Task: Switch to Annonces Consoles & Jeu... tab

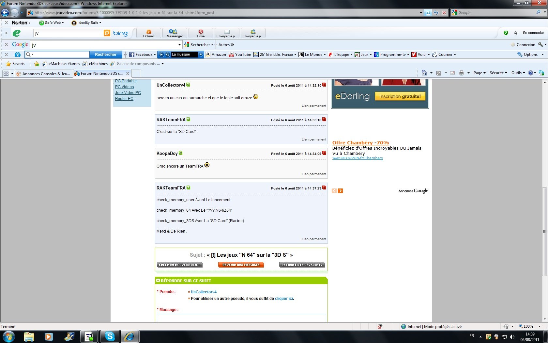Action: point(43,73)
